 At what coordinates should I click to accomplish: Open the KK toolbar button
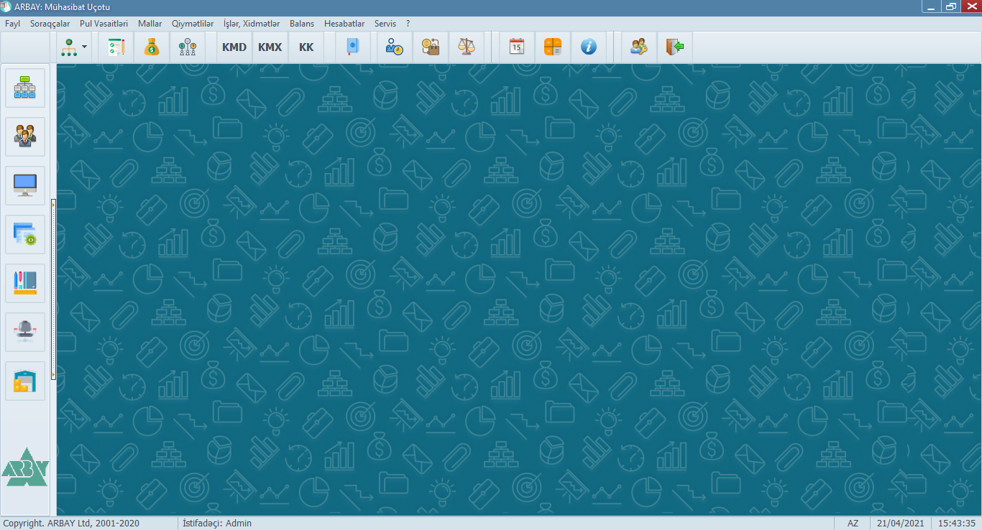(306, 47)
